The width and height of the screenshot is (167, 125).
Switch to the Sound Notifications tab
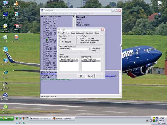click(x=77, y=33)
